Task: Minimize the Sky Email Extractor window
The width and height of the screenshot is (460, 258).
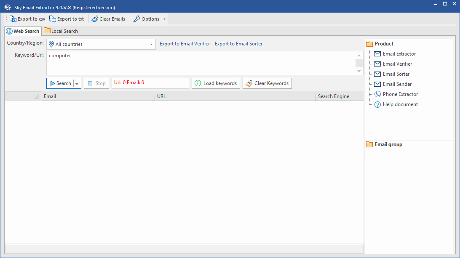Action: tap(436, 4)
